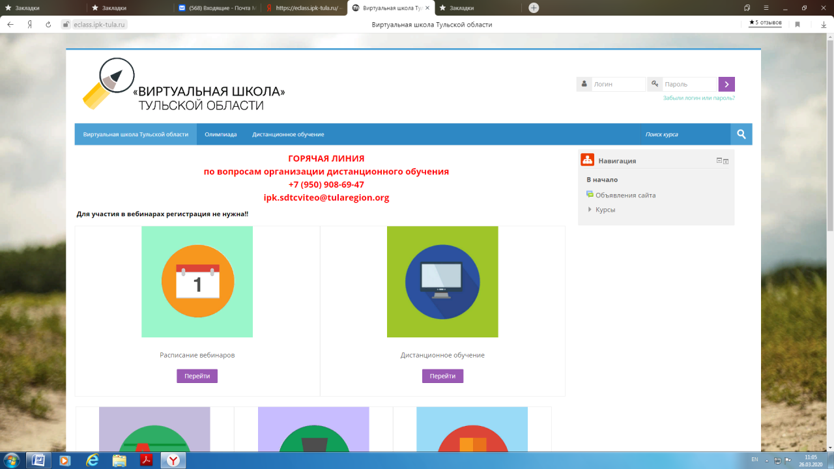Click the Поиск курса search field
The height and width of the screenshot is (469, 834).
[685, 134]
